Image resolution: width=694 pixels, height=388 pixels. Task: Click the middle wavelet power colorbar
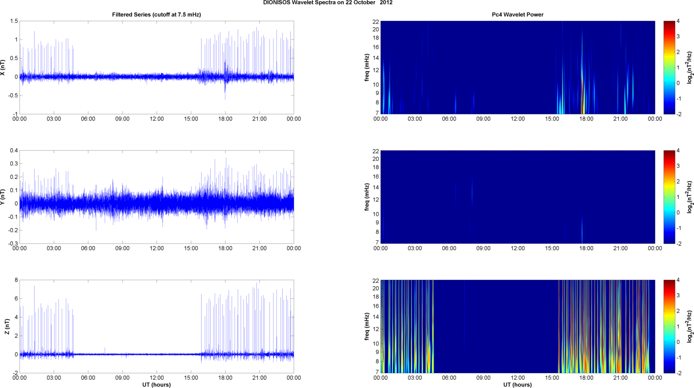pyautogui.click(x=669, y=197)
